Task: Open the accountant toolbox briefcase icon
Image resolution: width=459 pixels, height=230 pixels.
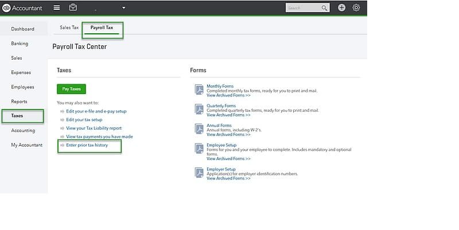Action: coord(73,7)
